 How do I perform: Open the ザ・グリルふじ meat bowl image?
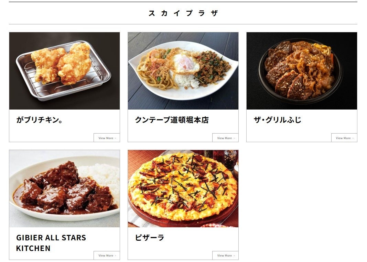tap(302, 71)
